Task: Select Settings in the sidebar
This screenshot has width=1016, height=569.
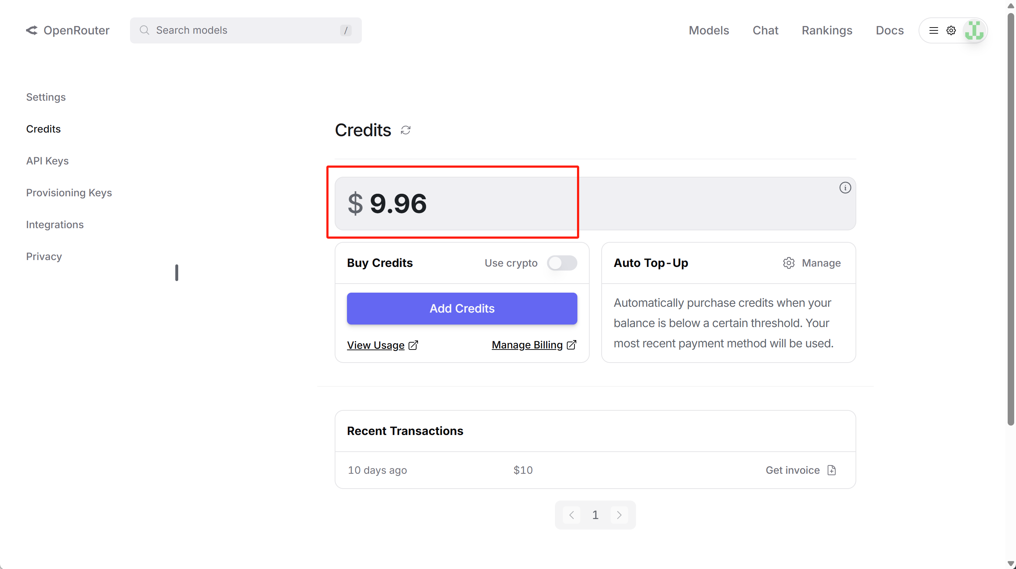Action: 46,97
